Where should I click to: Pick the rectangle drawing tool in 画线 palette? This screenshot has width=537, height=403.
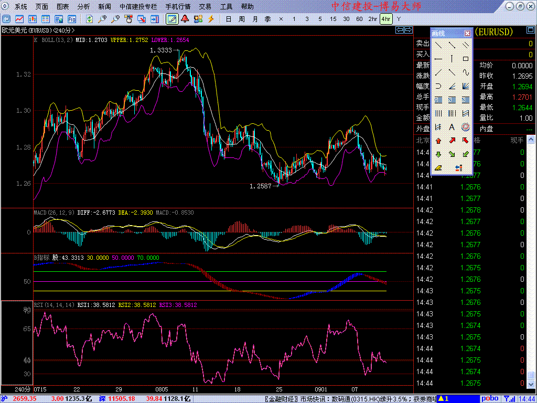(x=465, y=59)
